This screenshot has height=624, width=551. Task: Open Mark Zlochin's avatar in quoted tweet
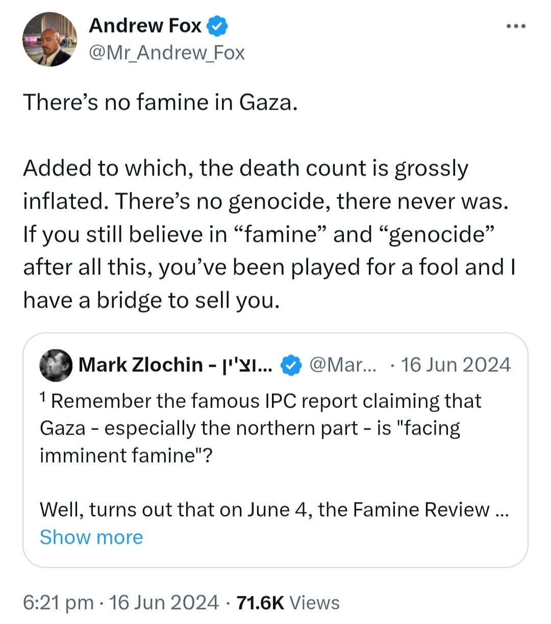(x=56, y=365)
